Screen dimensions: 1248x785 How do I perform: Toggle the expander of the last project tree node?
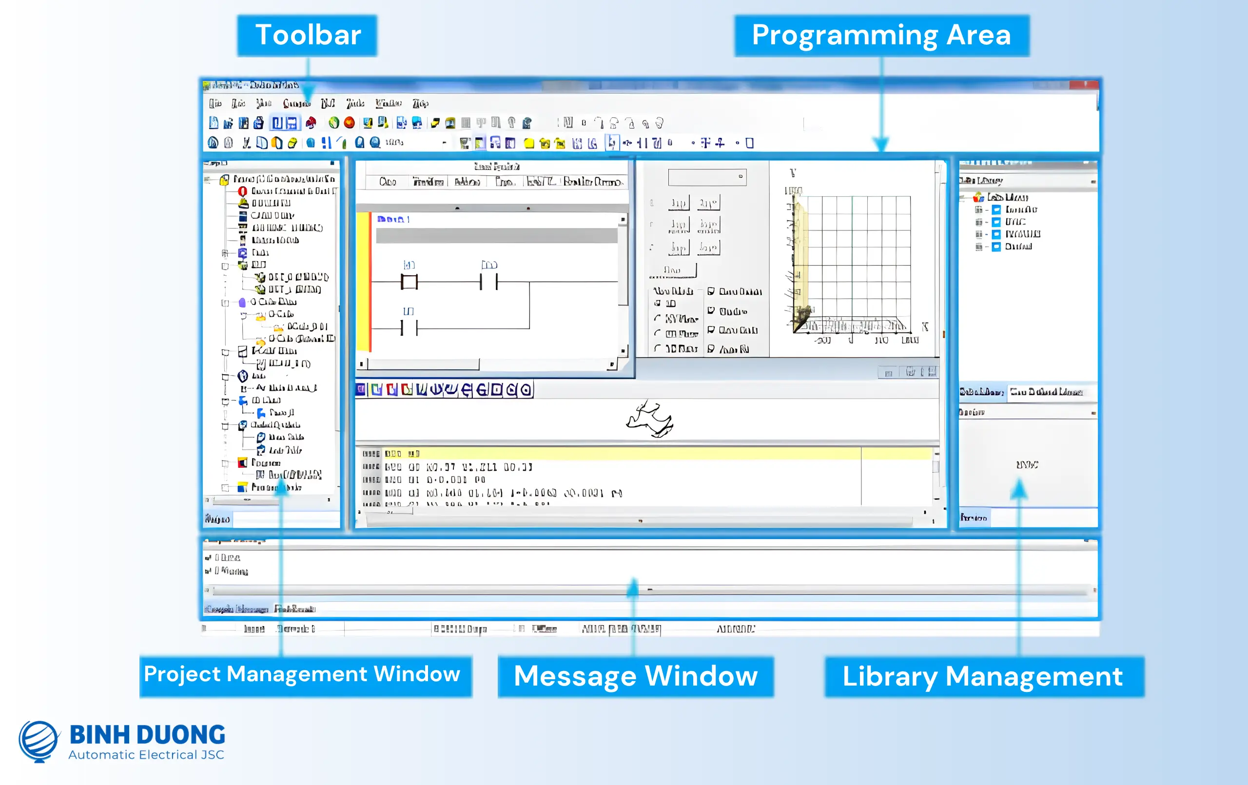coord(225,488)
